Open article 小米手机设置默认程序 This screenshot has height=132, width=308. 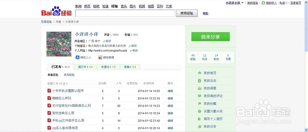pos(68,91)
